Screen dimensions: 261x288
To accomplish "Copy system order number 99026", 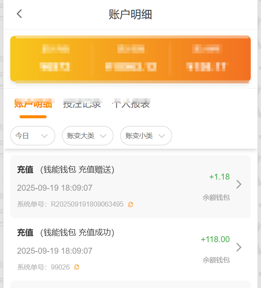I will (x=77, y=267).
